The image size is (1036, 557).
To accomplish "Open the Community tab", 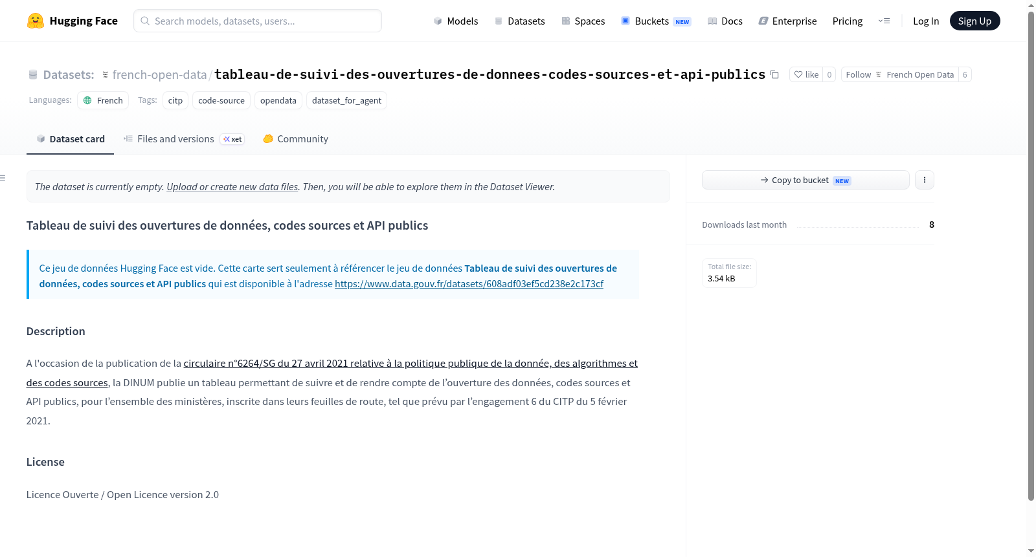I will point(296,138).
